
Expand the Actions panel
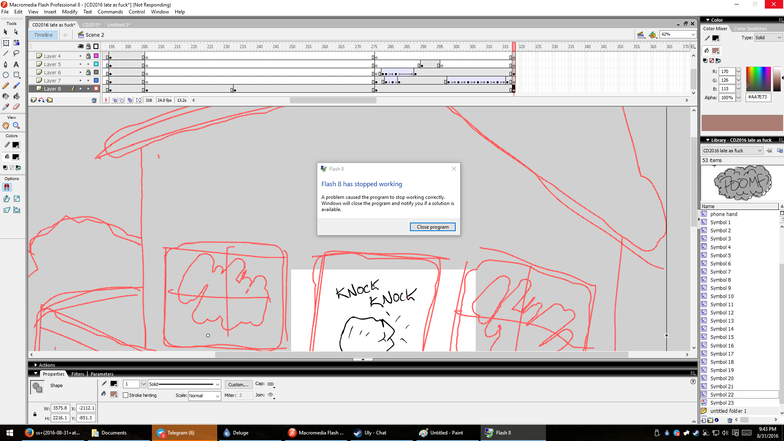[x=36, y=365]
